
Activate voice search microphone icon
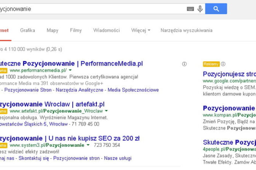200,9
